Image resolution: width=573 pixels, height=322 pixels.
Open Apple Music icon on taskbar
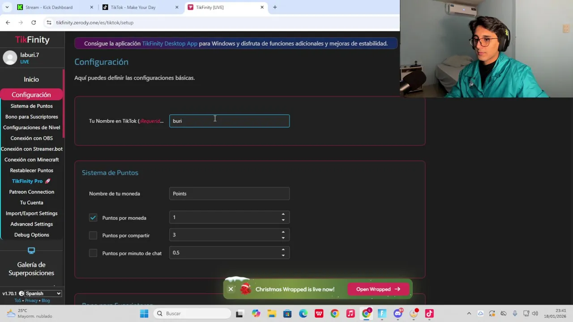351,314
